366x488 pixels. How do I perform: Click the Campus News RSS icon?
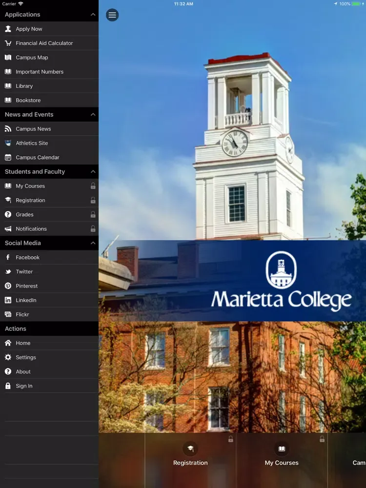pyautogui.click(x=8, y=129)
